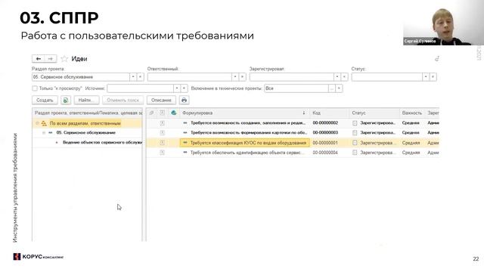Click the Раздел проекта input field
Image resolution: width=484 pixels, height=272 pixels.
coord(81,77)
